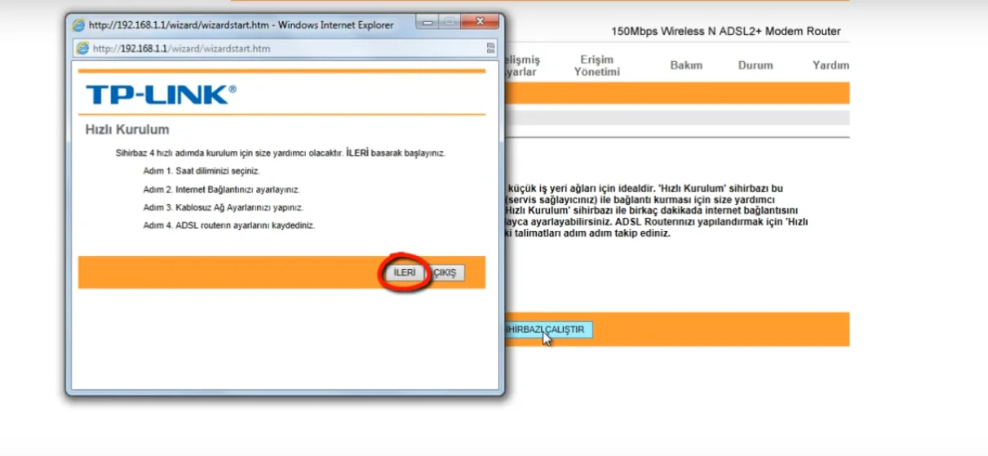Viewport: 988px width, 456px height.
Task: Click '150Mbps Wireless N ADSL2+ Modem Router' text
Action: pos(725,32)
